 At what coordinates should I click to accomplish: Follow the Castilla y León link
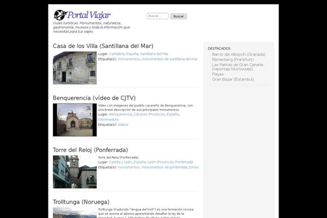[x=120, y=162]
